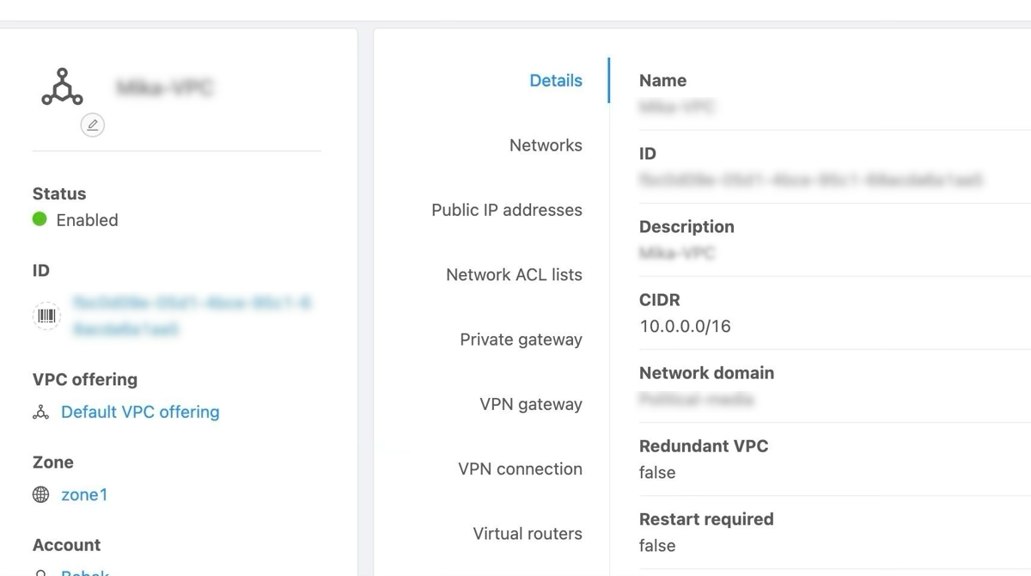Click the VPC topology icon in header
The height and width of the screenshot is (576, 1031).
pyautogui.click(x=62, y=87)
